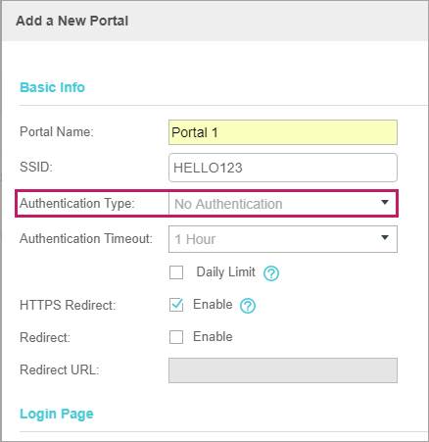This screenshot has width=429, height=442.
Task: Open the HTTPS Redirect help question-mark icon
Action: [248, 306]
